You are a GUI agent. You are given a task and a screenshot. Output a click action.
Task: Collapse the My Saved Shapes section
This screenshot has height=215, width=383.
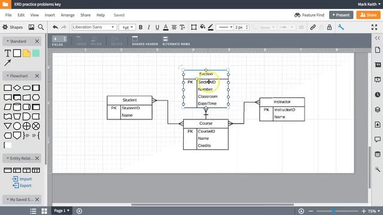(x=8, y=199)
